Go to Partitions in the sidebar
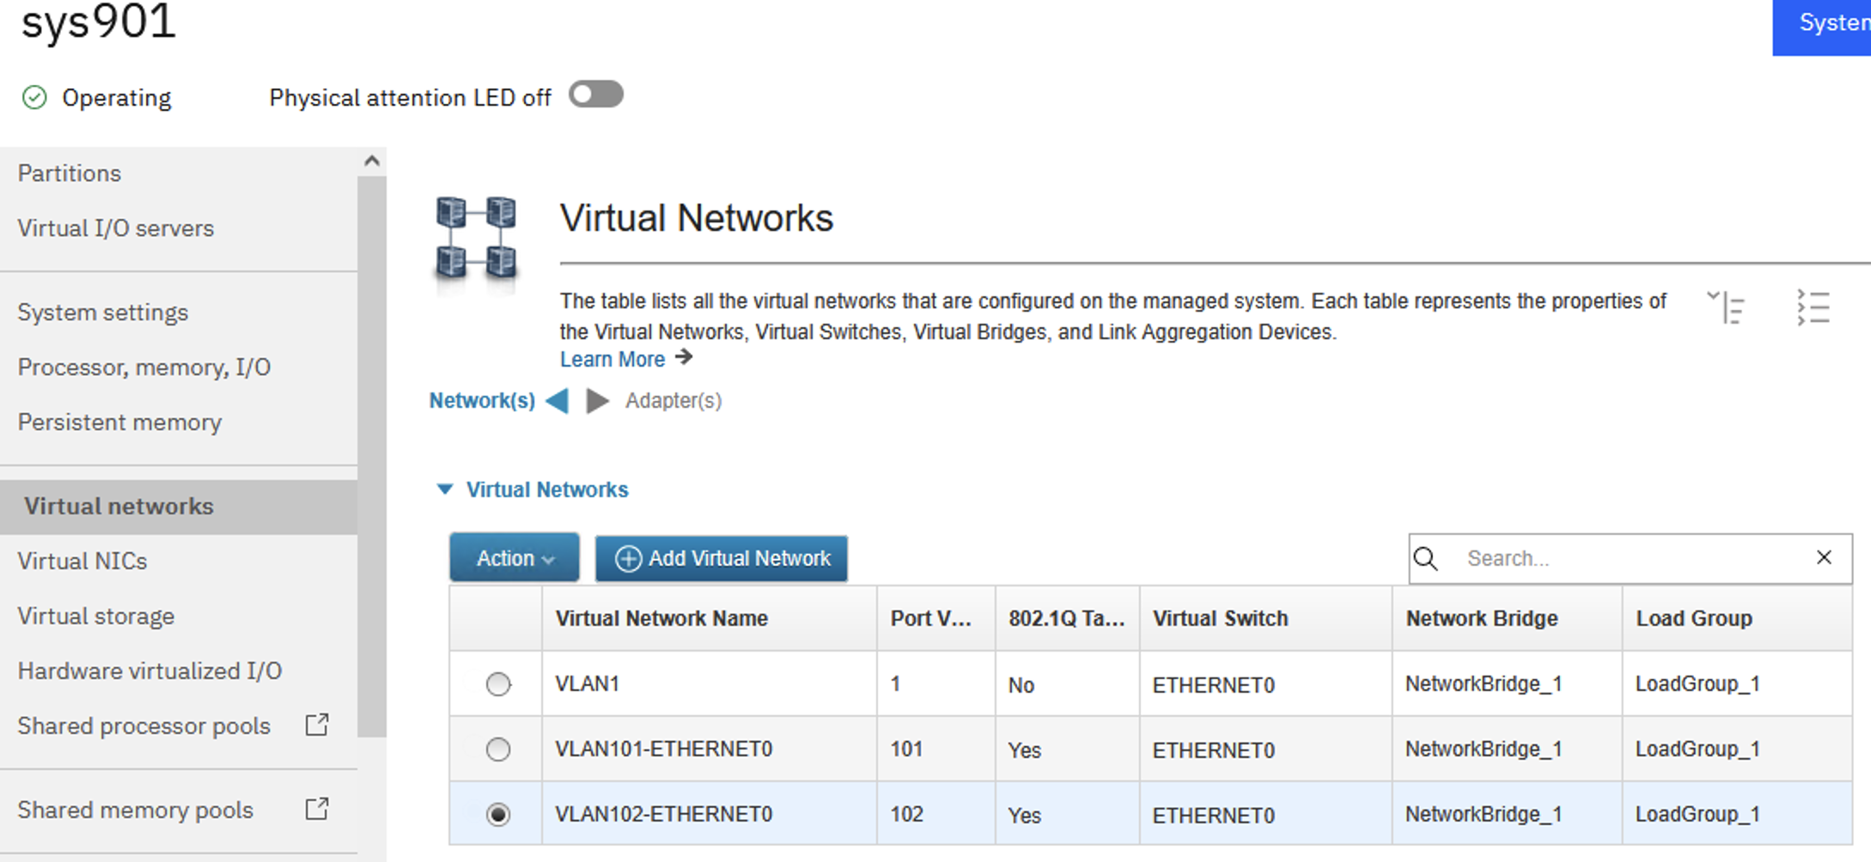Screen dimensions: 1871x862 tap(70, 173)
